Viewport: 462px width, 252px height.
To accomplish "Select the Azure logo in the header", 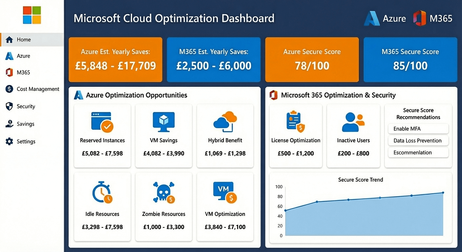I will coord(372,18).
